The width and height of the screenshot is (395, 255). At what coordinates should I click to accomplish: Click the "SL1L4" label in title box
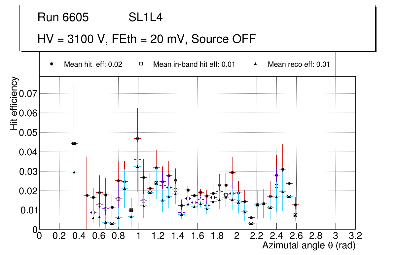click(145, 18)
